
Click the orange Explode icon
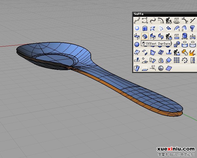[x=193, y=52]
